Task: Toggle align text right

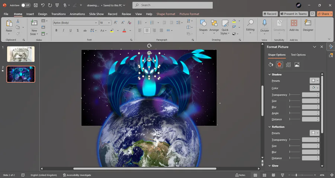Action: (x=154, y=31)
